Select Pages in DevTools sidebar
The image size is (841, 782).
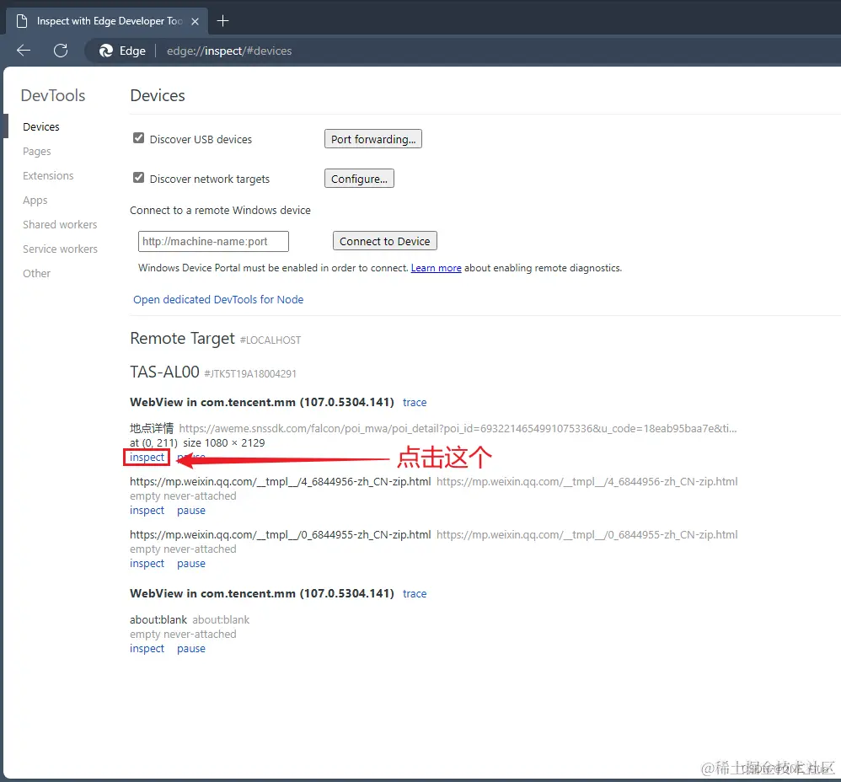pos(37,151)
